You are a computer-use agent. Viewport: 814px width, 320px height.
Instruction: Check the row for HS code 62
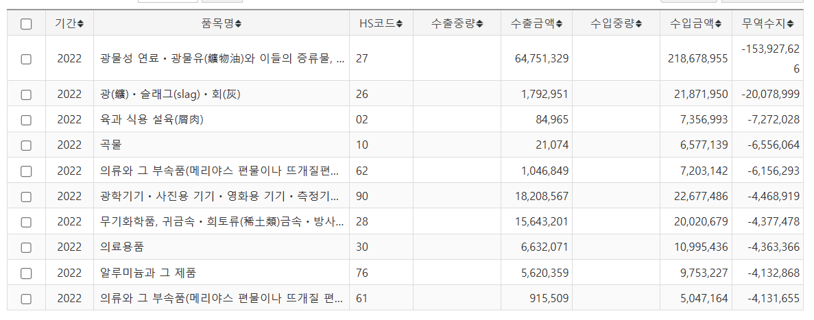[26, 171]
